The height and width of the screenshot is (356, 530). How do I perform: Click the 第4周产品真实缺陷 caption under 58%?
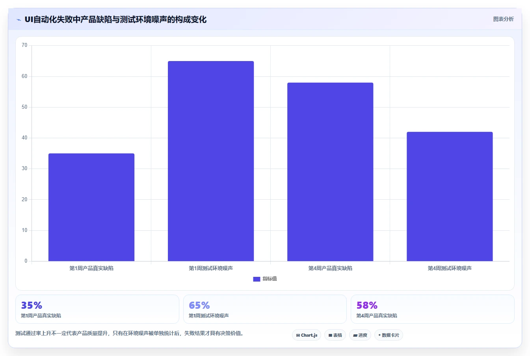pyautogui.click(x=377, y=316)
